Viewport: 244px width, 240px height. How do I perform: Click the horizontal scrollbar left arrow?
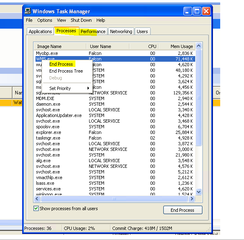(x=37, y=198)
